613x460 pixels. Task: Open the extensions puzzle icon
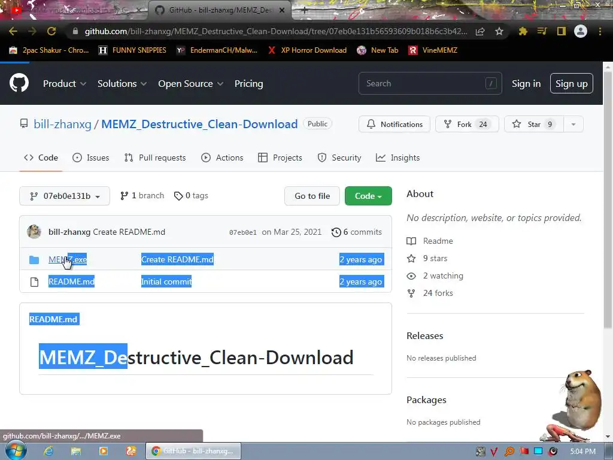[x=523, y=31]
